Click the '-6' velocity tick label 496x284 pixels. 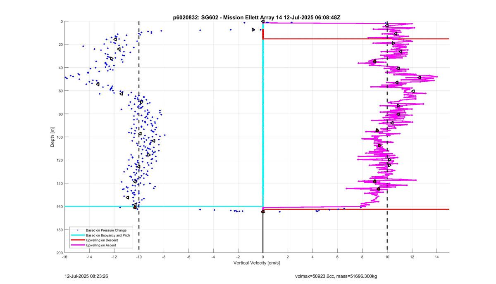coord(188,257)
